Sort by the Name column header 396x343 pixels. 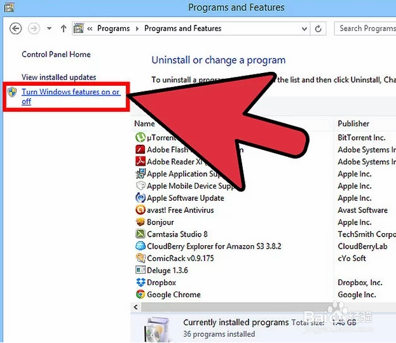tap(144, 124)
